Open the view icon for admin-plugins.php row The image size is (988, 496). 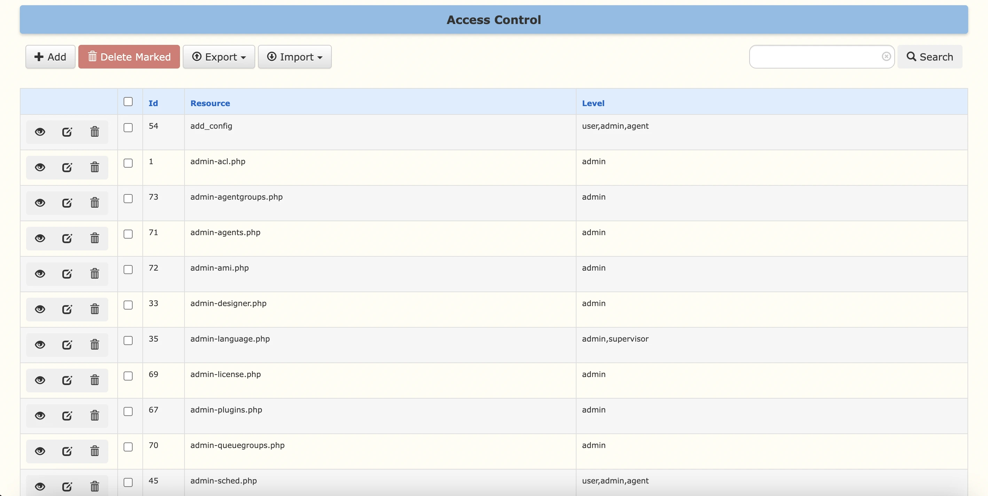click(x=40, y=416)
